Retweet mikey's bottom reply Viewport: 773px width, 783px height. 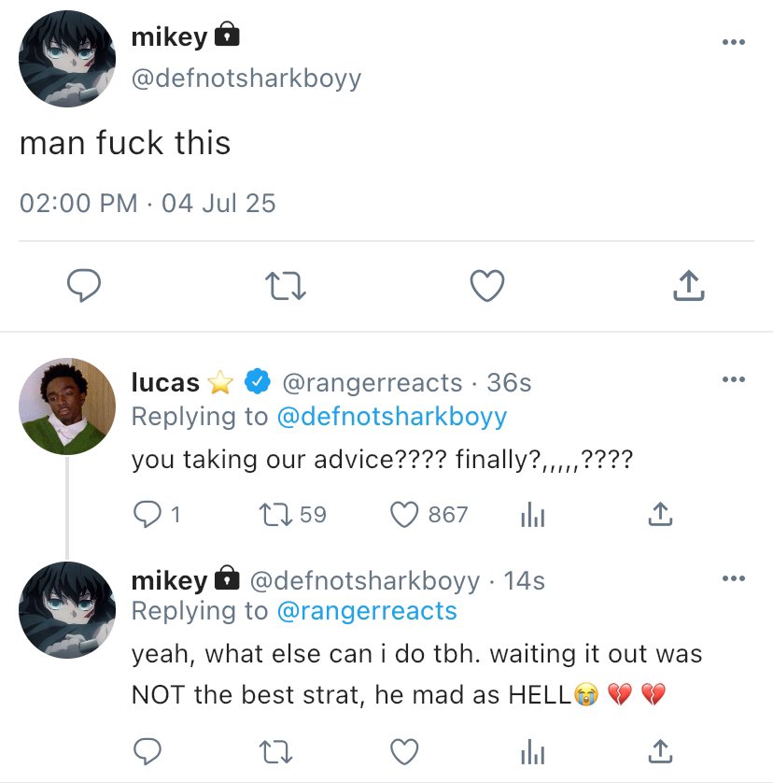273,750
